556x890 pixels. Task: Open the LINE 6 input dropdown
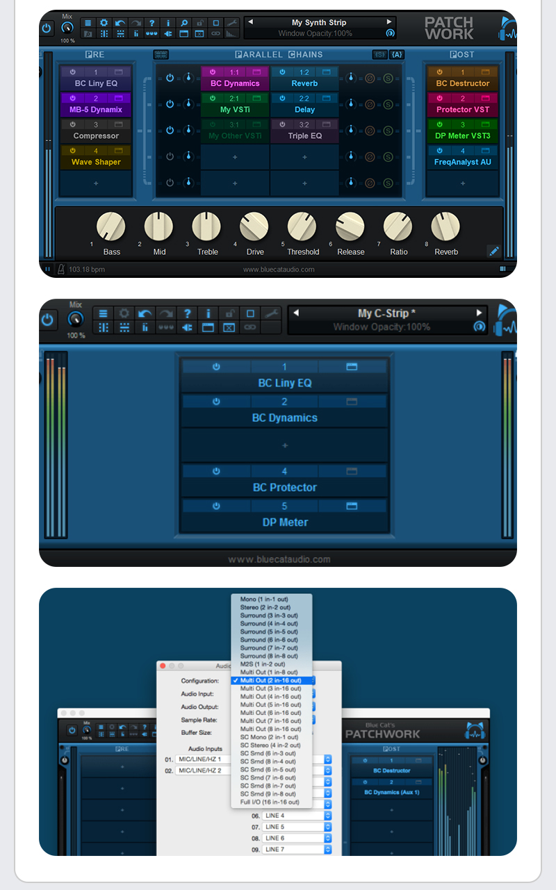297,838
